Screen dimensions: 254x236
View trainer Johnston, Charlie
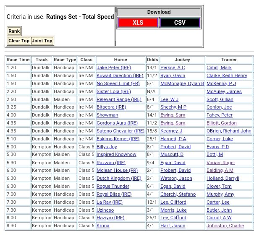(x=225, y=226)
